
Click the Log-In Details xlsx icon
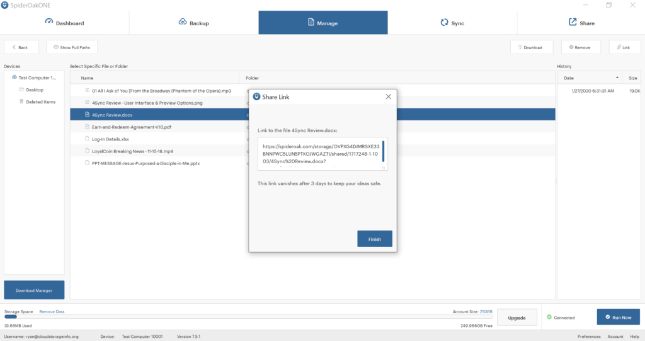click(x=87, y=139)
